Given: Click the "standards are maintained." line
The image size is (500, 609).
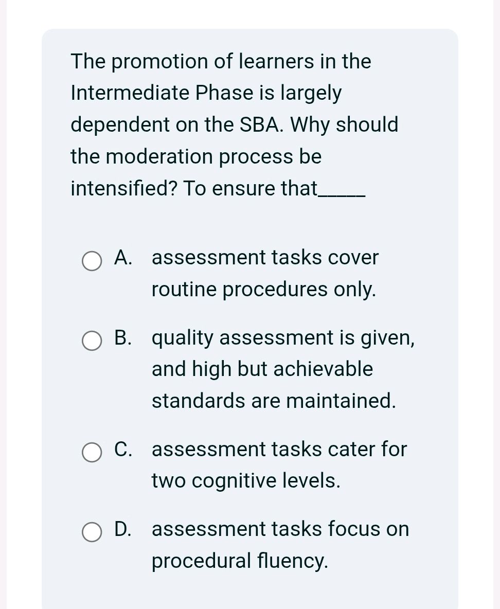Looking at the screenshot, I should [274, 401].
